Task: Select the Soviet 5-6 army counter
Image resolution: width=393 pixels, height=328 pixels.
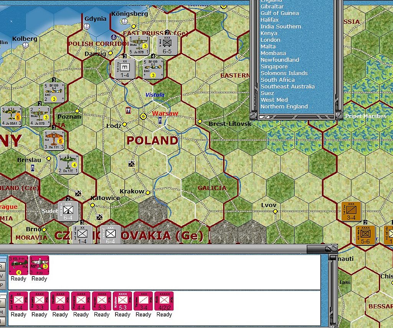Action: click(365, 235)
